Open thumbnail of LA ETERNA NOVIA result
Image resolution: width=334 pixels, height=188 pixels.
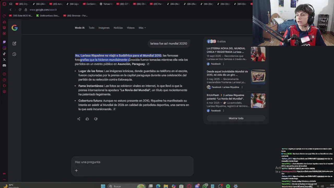[x=258, y=54]
